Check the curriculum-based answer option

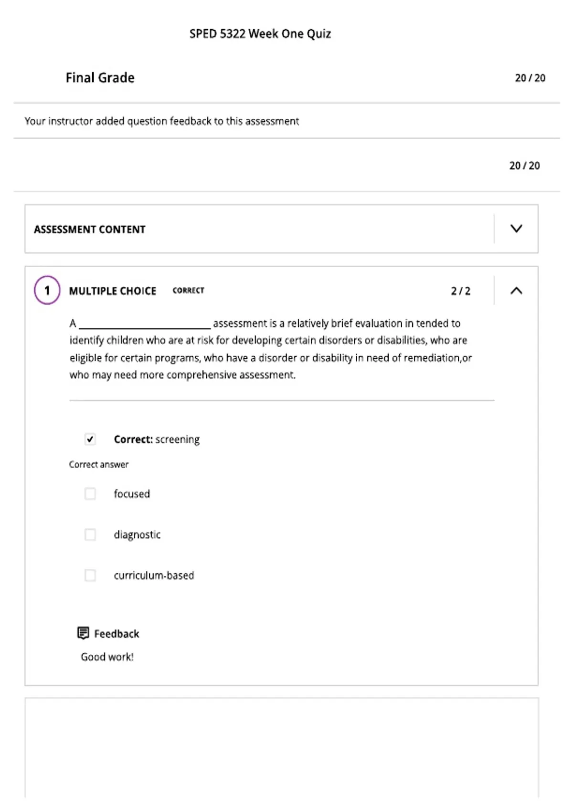[x=90, y=575]
